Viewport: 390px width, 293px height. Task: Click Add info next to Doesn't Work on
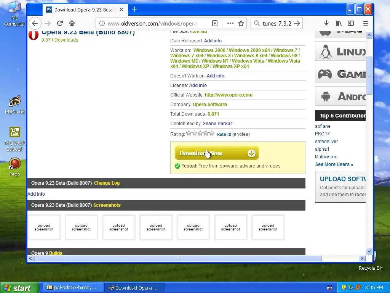[216, 76]
